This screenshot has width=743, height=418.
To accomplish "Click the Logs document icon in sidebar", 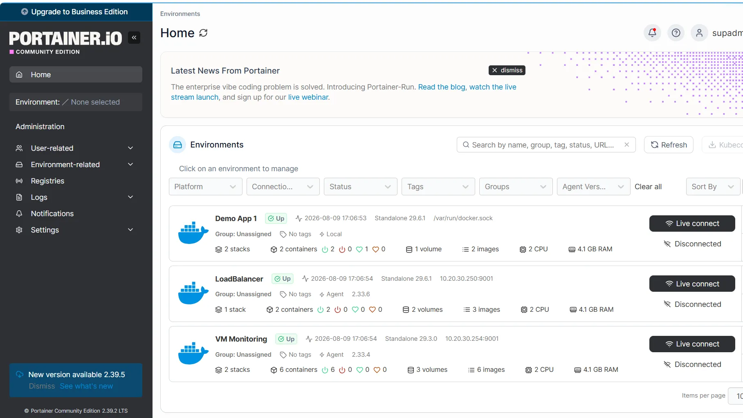I will coord(19,197).
